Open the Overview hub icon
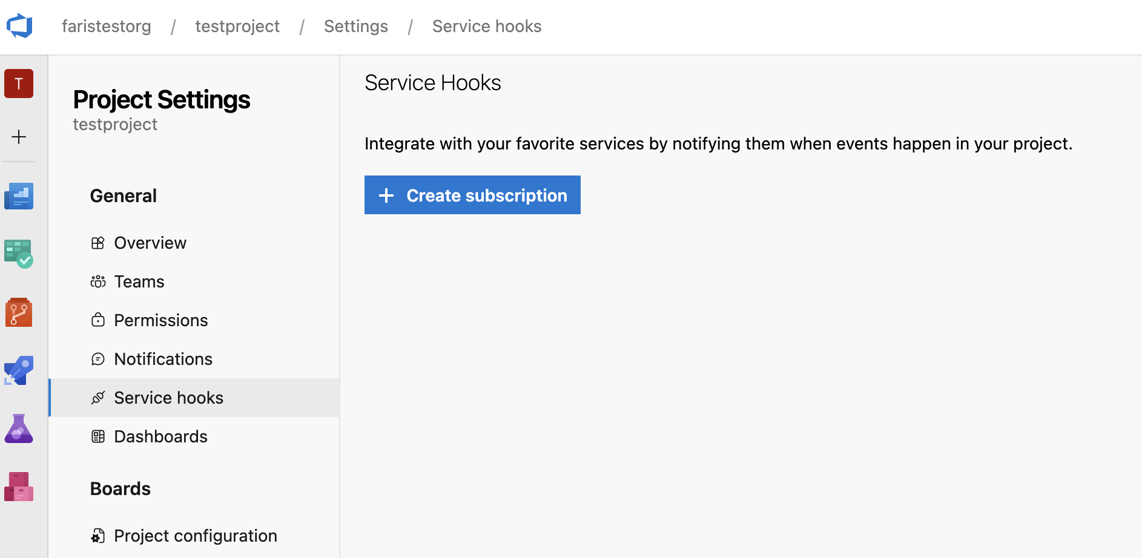The width and height of the screenshot is (1142, 558). coord(19,196)
